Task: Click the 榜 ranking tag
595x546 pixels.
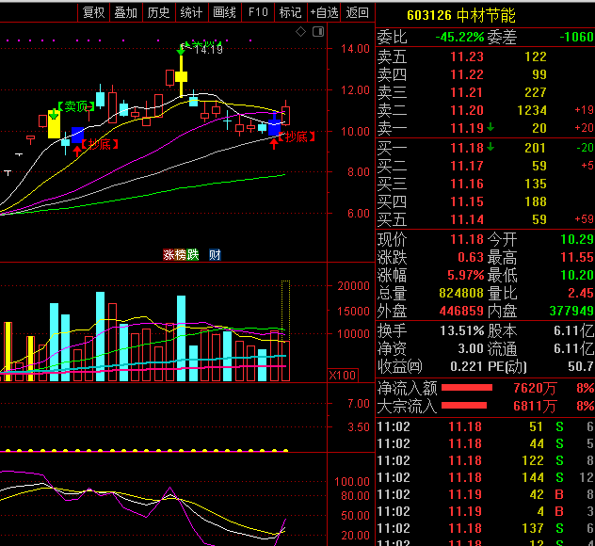Action: (x=181, y=254)
